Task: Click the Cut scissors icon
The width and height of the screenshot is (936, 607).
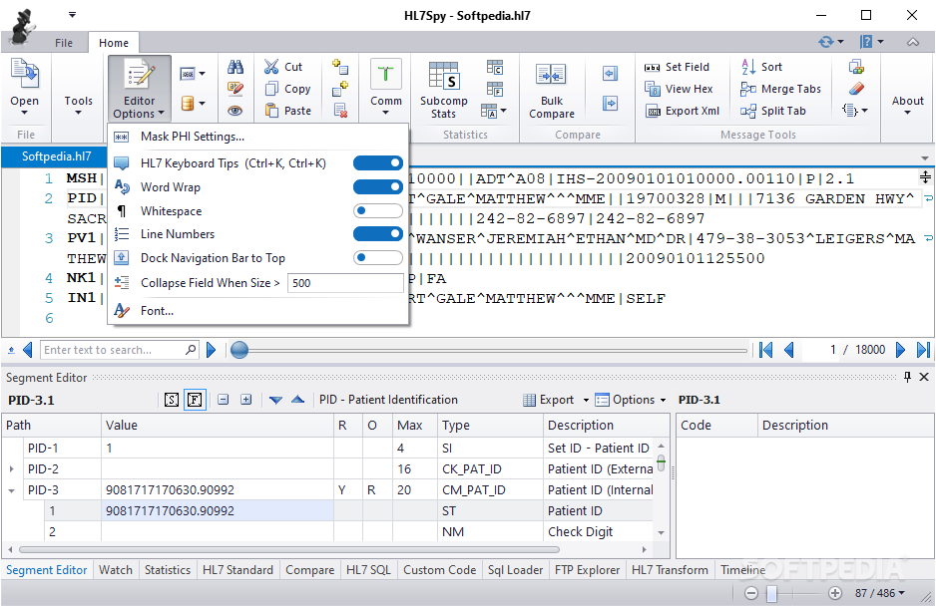Action: (271, 67)
